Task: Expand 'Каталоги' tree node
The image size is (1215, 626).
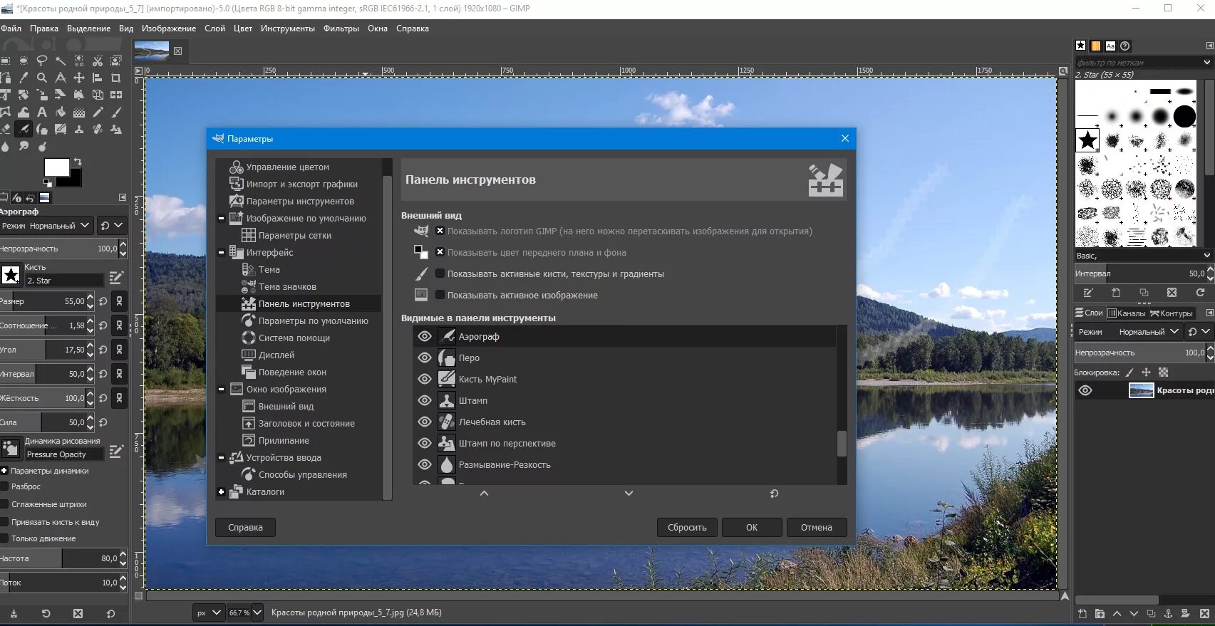Action: tap(221, 491)
